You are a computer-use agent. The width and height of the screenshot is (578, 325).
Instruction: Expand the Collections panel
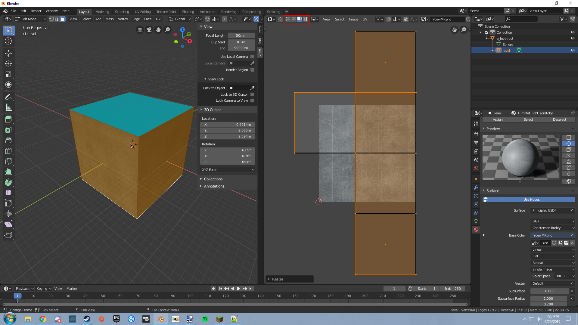213,179
